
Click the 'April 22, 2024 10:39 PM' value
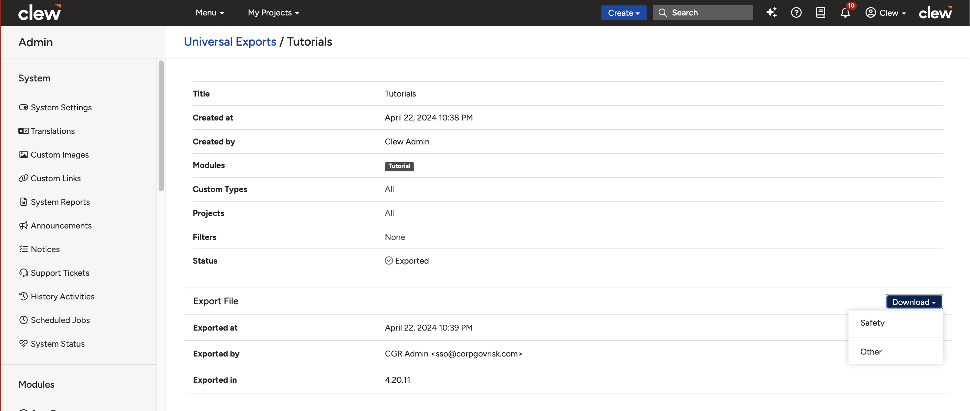(429, 327)
